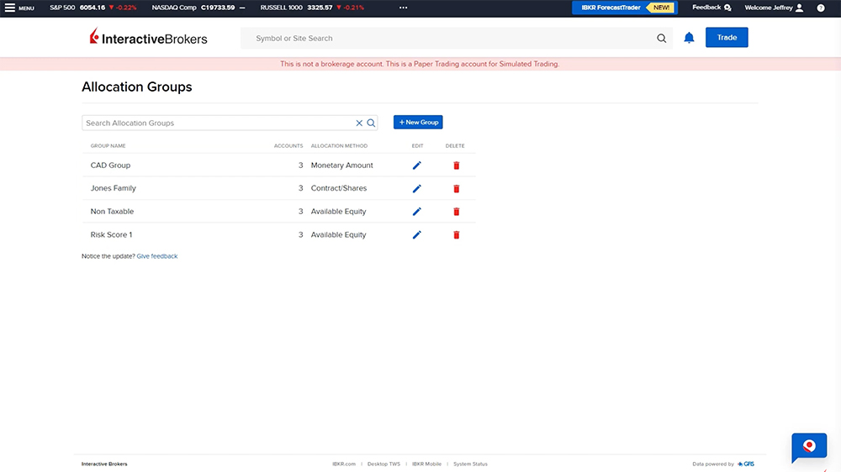The height and width of the screenshot is (472, 841).
Task: Click the Monetary Amount method cell
Action: (x=341, y=165)
